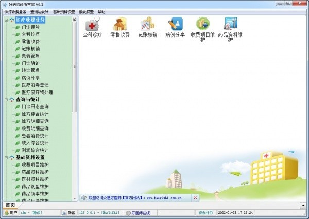Click the sidebar scrollbar down arrow

point(75,198)
